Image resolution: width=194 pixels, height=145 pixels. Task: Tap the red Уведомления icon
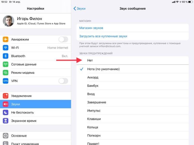click(x=6, y=96)
